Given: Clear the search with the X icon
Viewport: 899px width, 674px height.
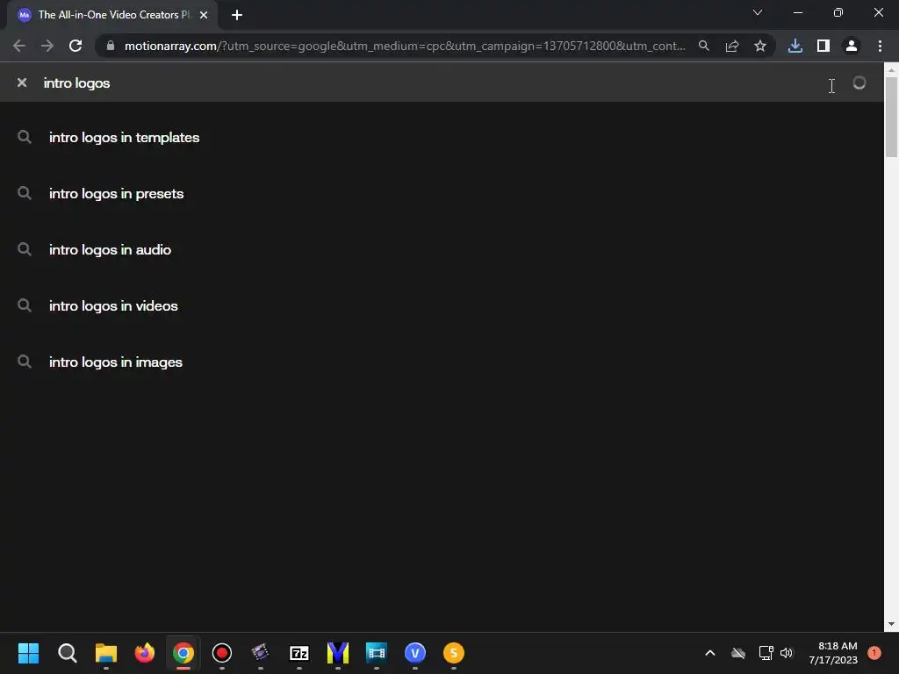Looking at the screenshot, I should 22,82.
